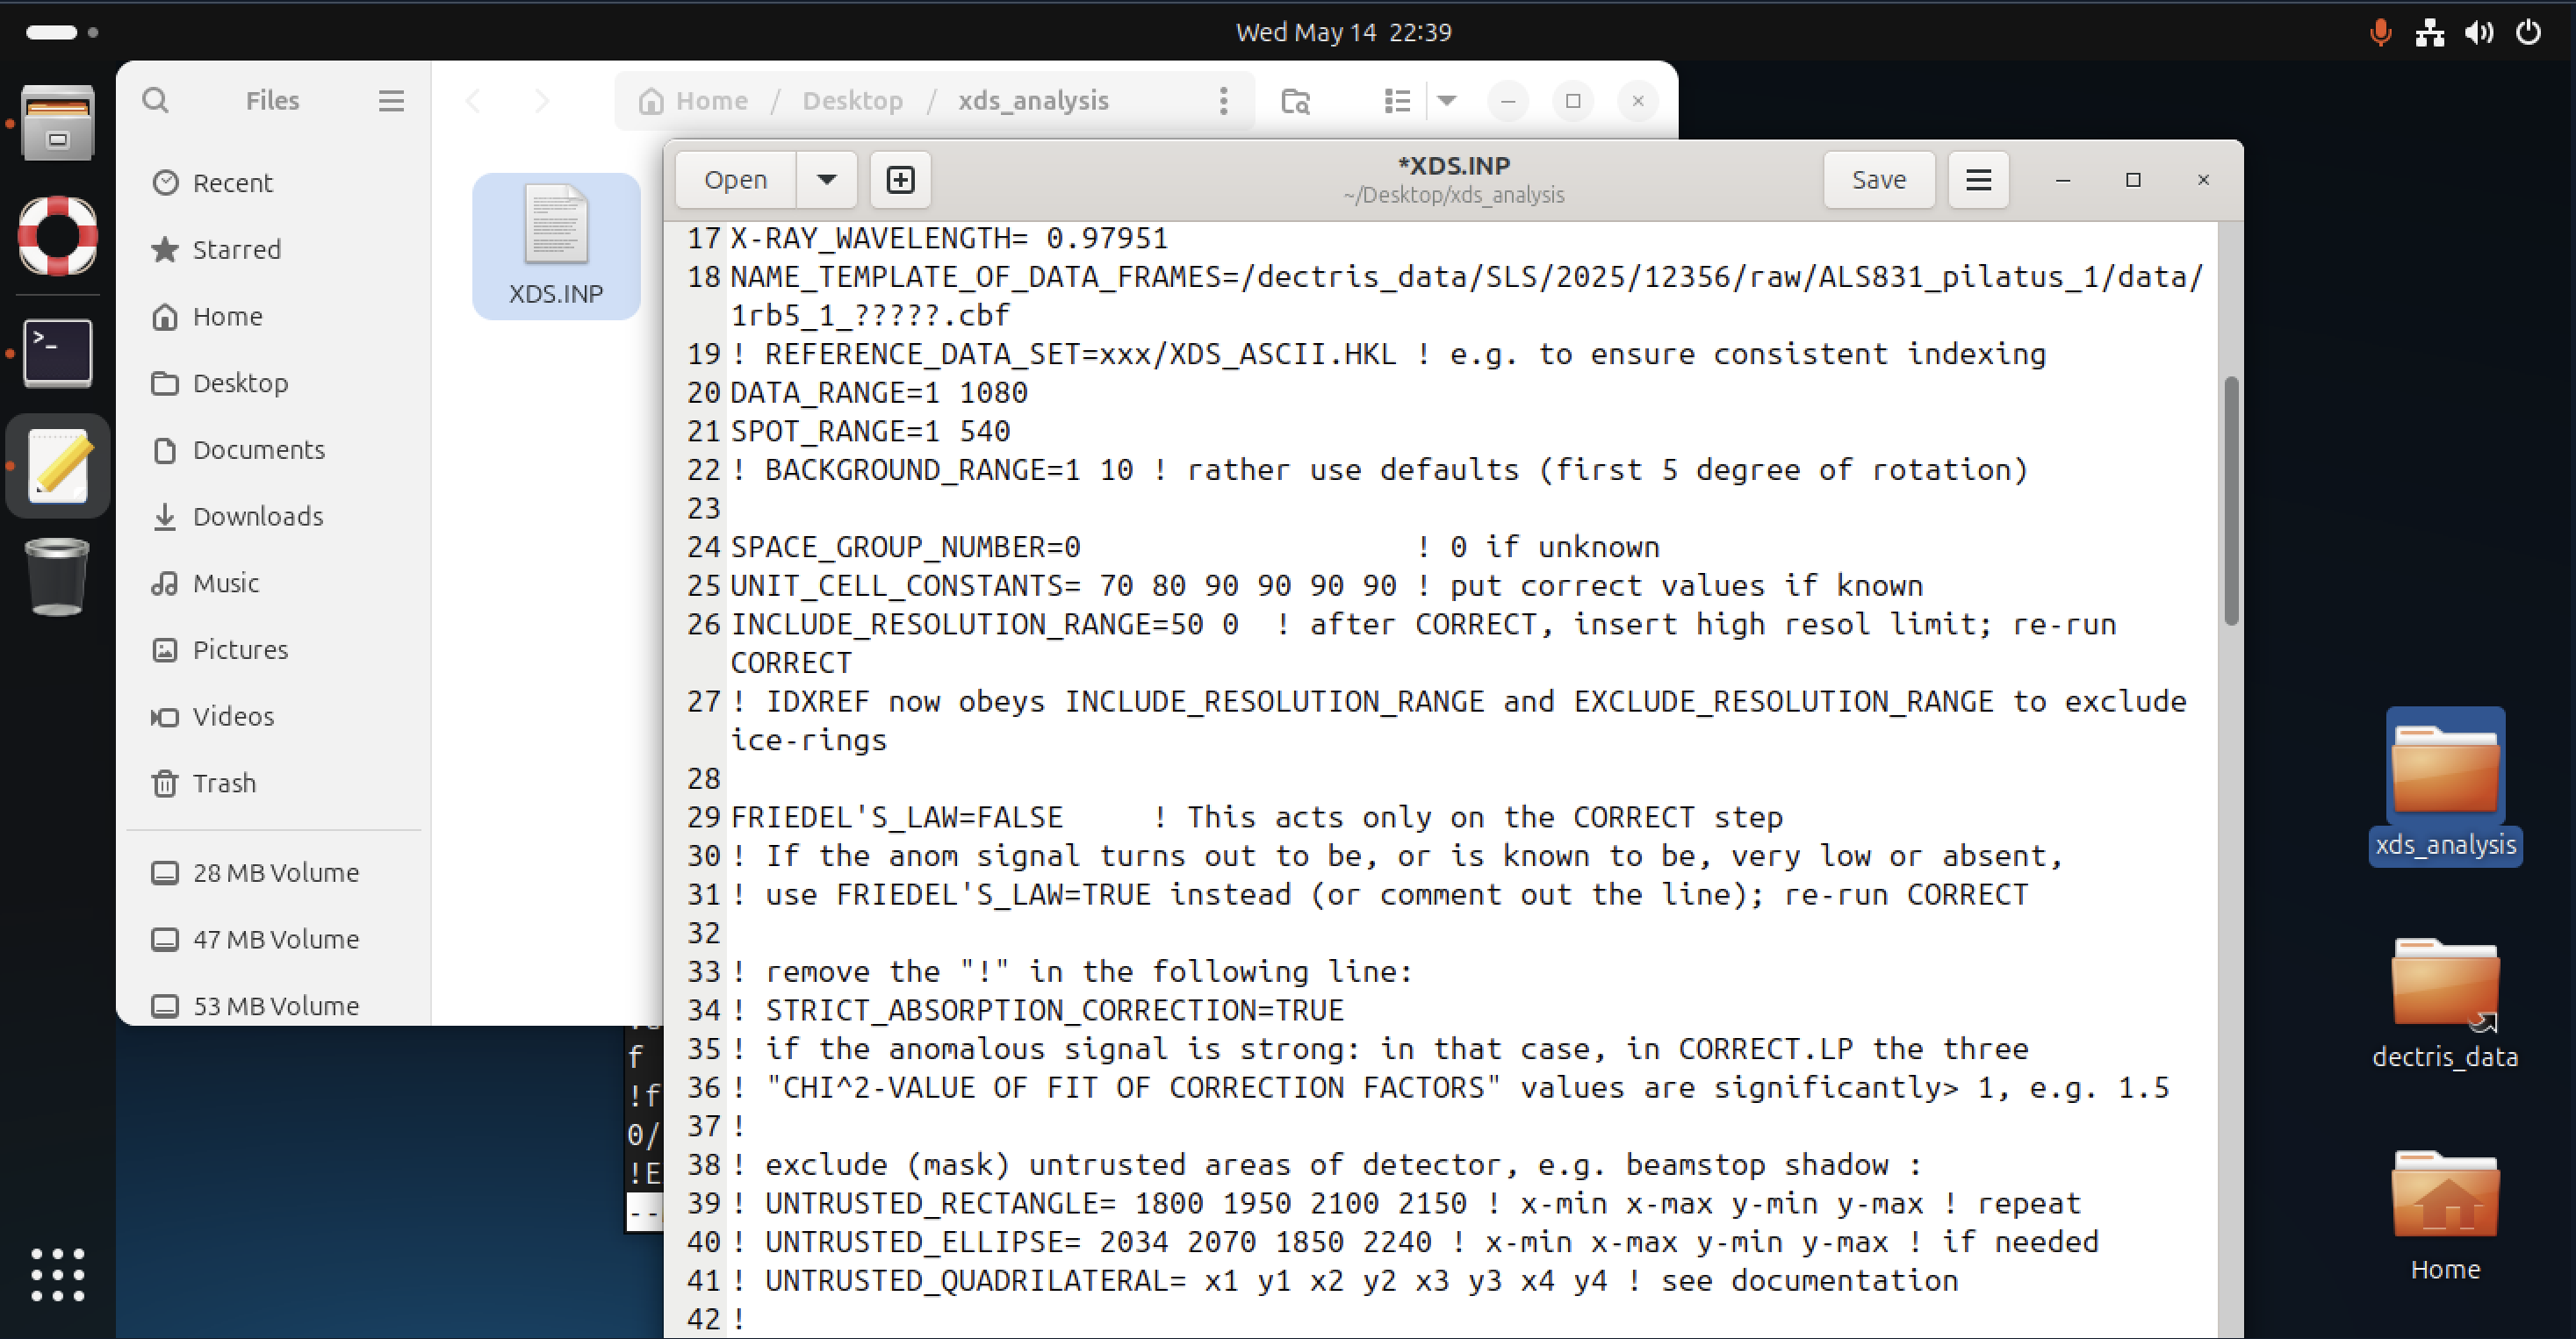The image size is (2576, 1339).
Task: Open Downloads in Files sidebar
Action: 273,516
